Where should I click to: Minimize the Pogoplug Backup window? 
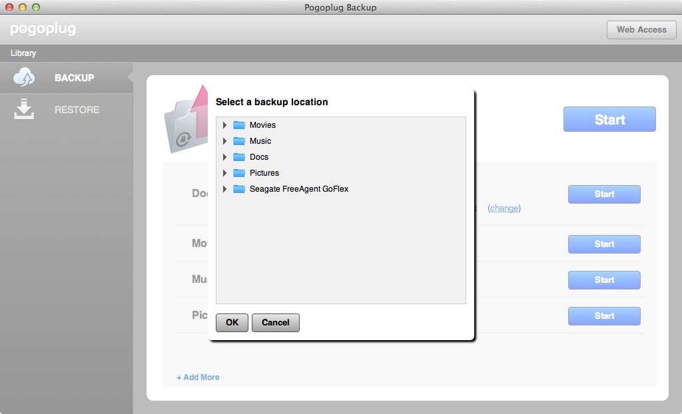(x=23, y=7)
